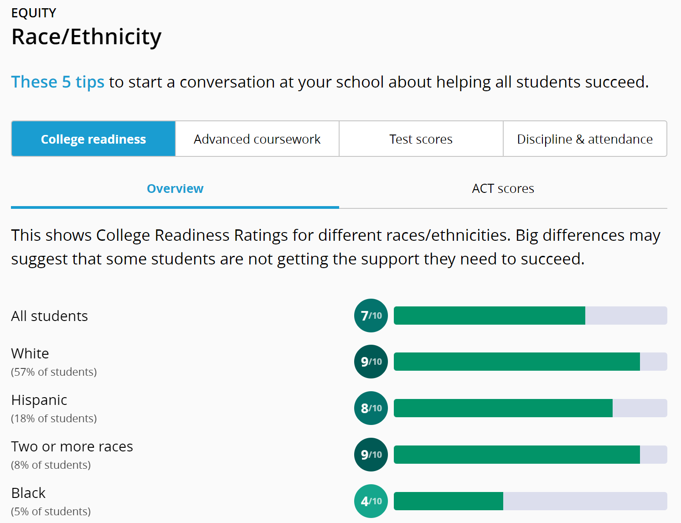Click the Race/Ethnicity heading

(87, 36)
